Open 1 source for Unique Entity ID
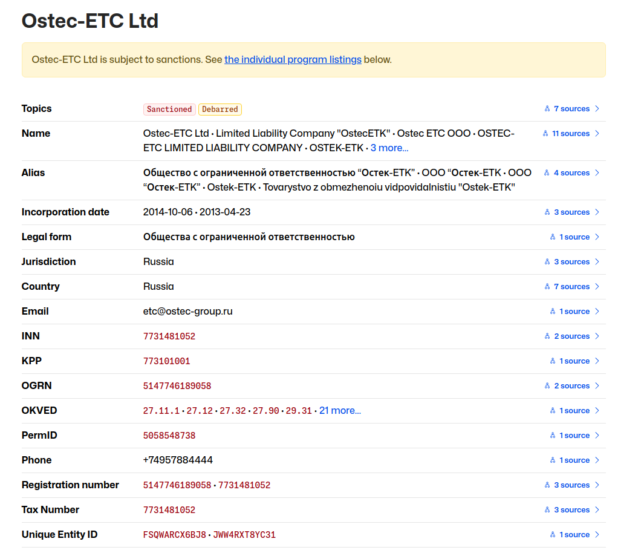This screenshot has height=553, width=618. [x=574, y=535]
